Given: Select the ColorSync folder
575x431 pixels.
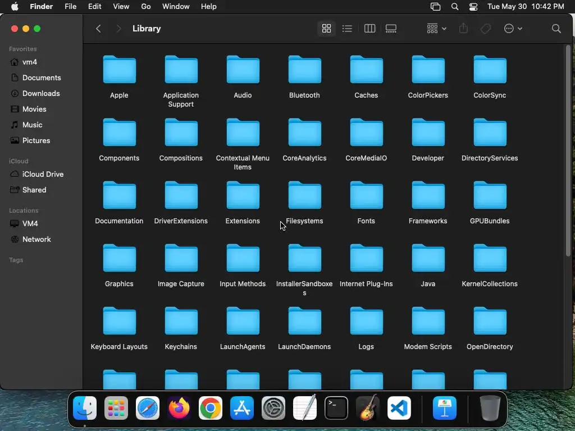Looking at the screenshot, I should tap(490, 70).
